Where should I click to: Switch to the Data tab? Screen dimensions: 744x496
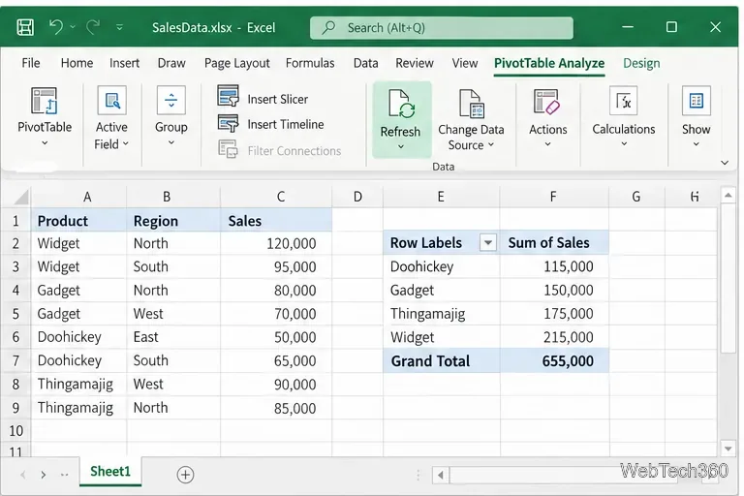(366, 63)
